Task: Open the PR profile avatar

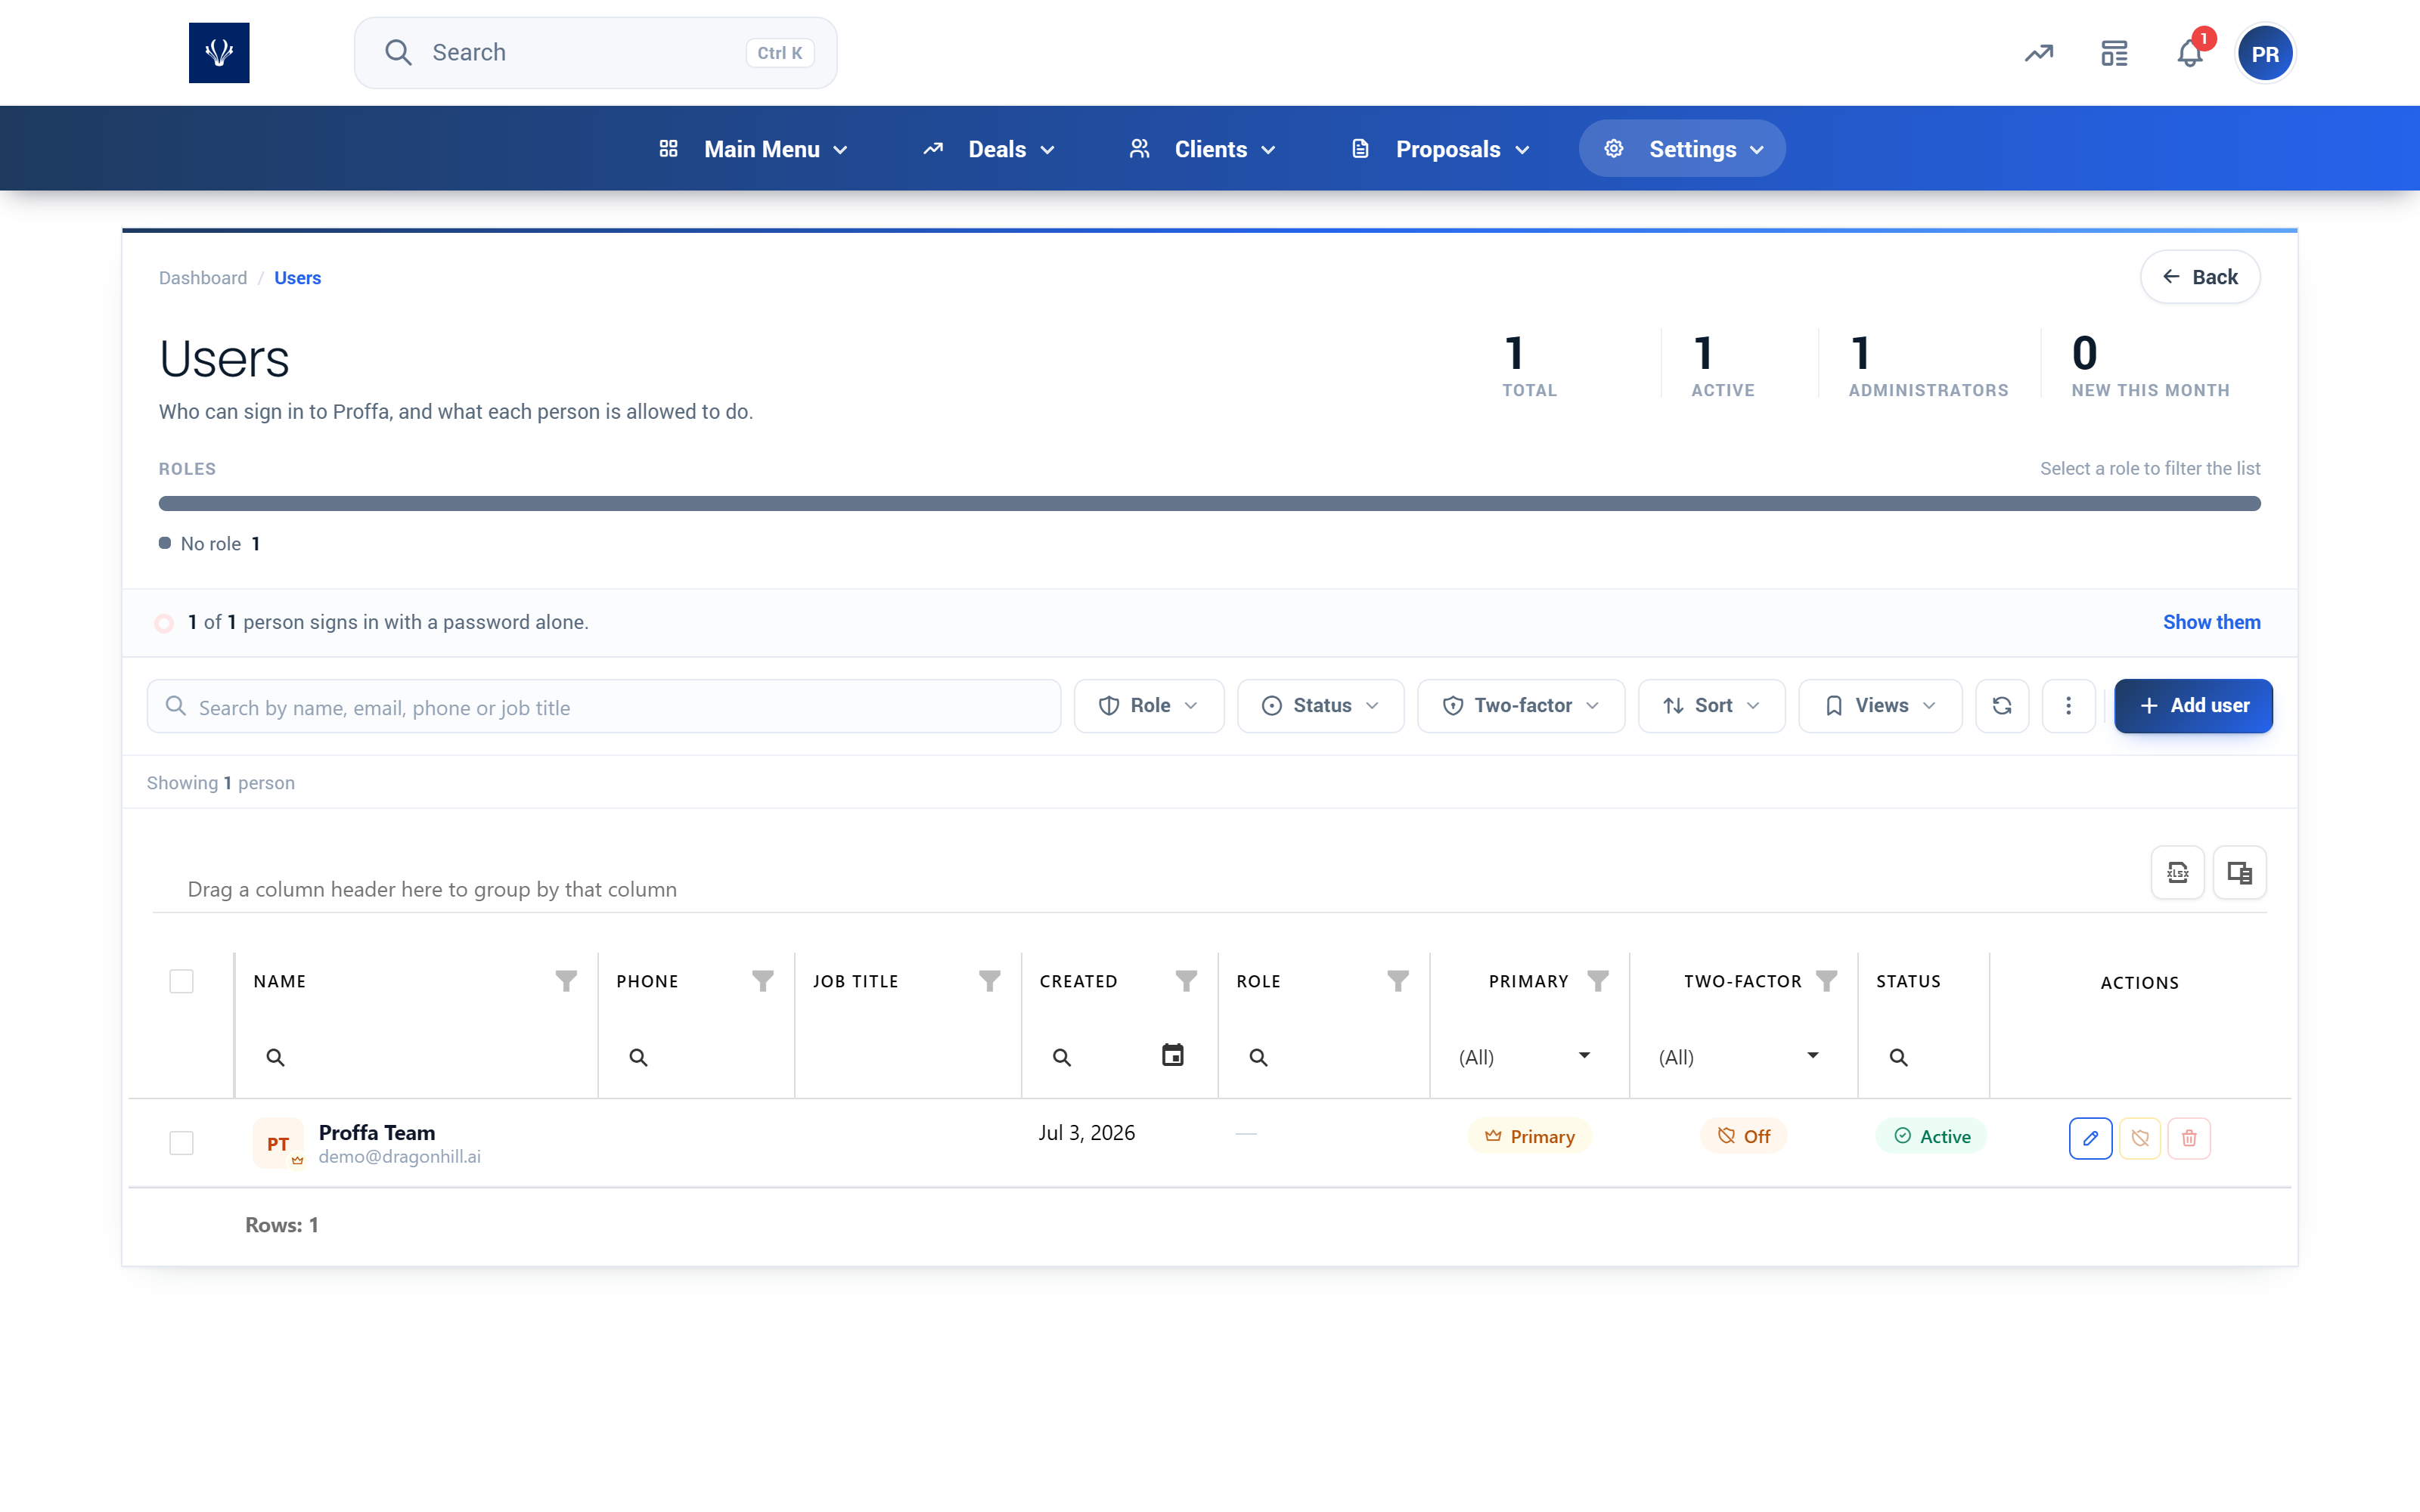Action: 2265,53
